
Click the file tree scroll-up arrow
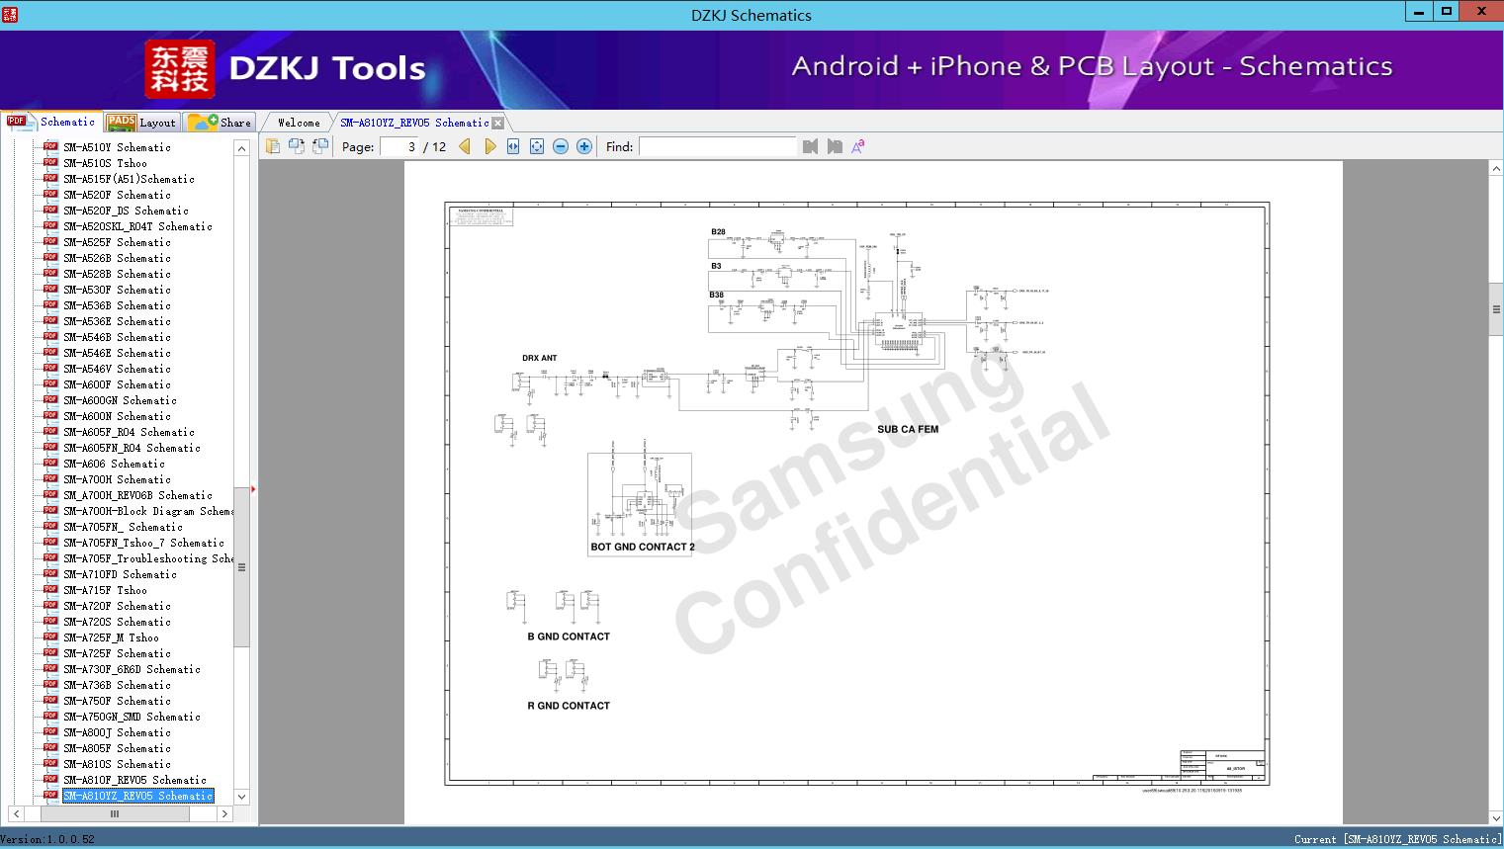[241, 148]
